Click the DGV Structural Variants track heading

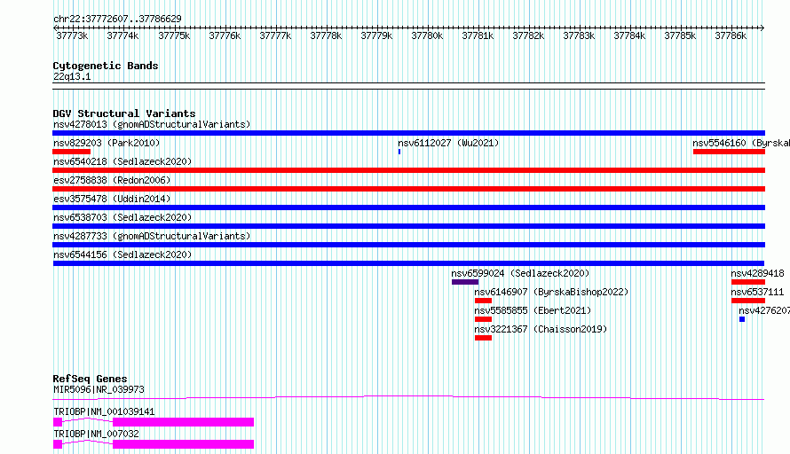point(124,113)
